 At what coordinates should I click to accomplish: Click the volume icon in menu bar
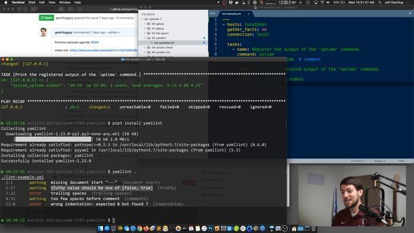pyautogui.click(x=328, y=3)
